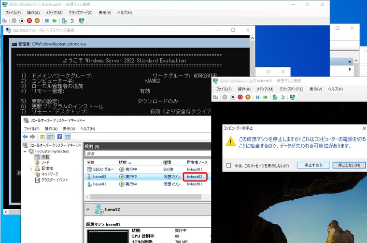Collapse the havm02 details section chevron

tap(88, 209)
